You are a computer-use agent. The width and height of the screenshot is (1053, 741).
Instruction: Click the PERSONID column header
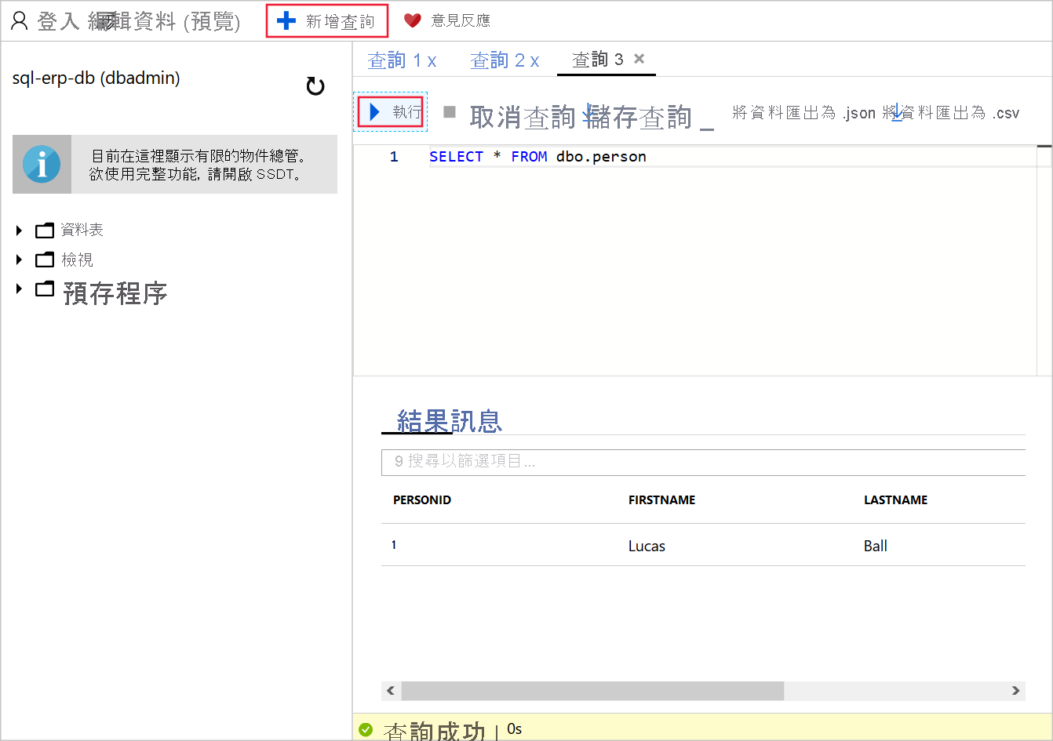(422, 500)
